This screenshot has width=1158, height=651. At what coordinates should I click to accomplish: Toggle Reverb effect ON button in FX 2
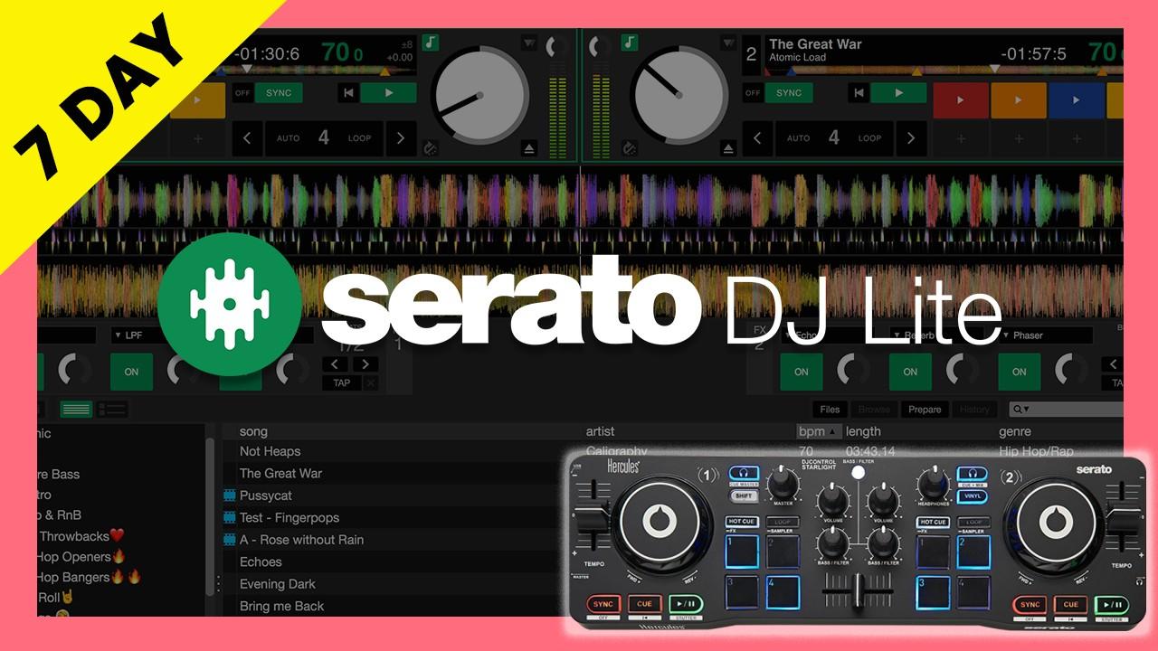(910, 372)
